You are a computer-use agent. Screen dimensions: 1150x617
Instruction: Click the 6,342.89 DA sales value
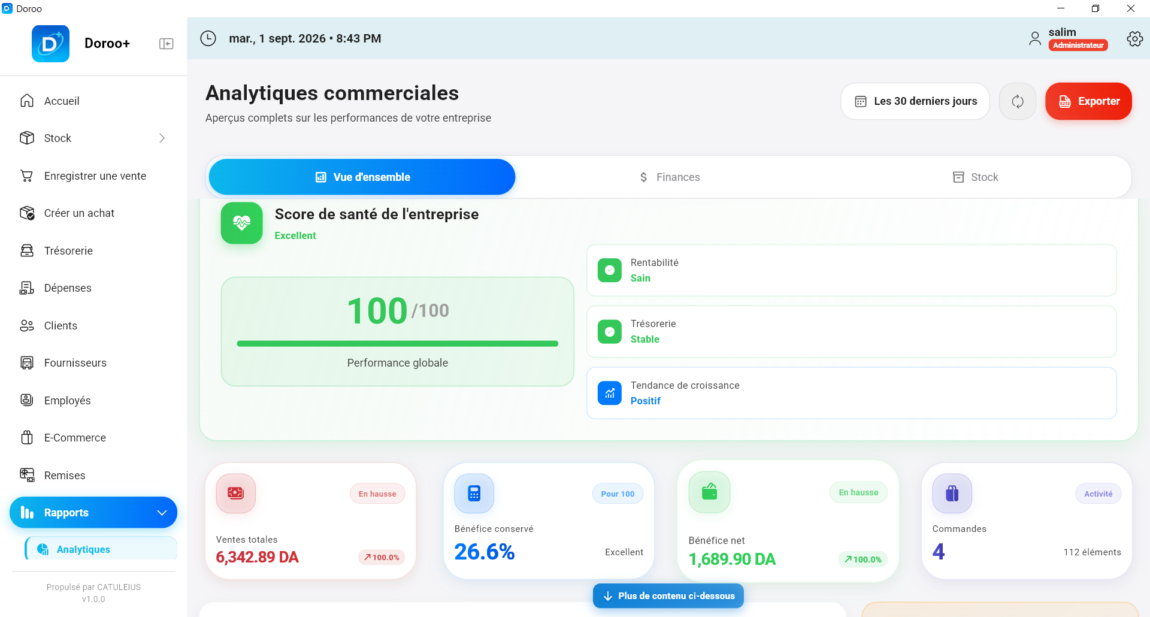point(257,557)
